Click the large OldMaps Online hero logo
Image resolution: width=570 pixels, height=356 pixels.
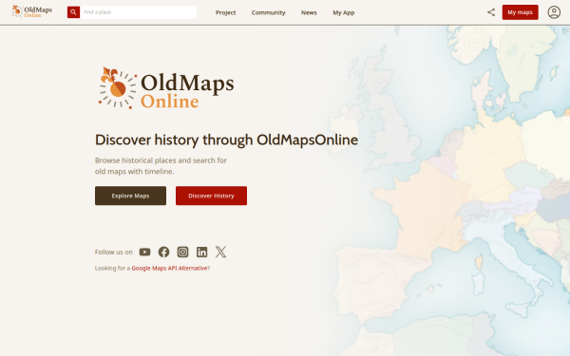[x=166, y=88]
